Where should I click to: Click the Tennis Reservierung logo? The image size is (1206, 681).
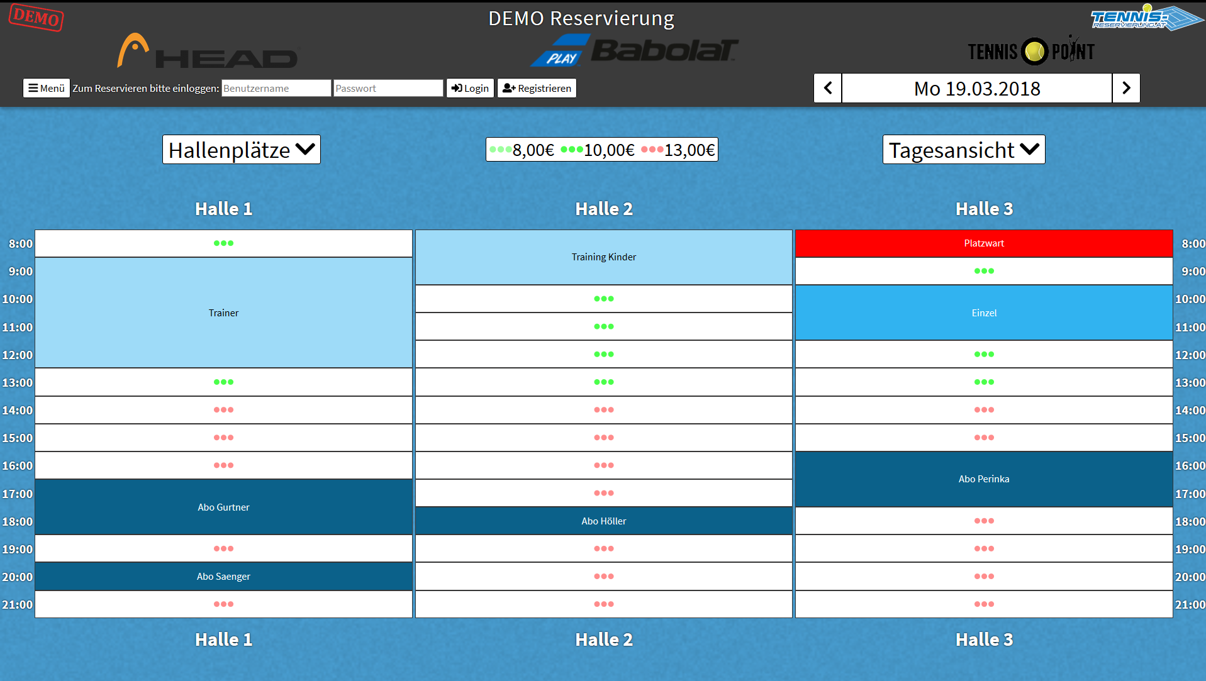pos(1145,18)
